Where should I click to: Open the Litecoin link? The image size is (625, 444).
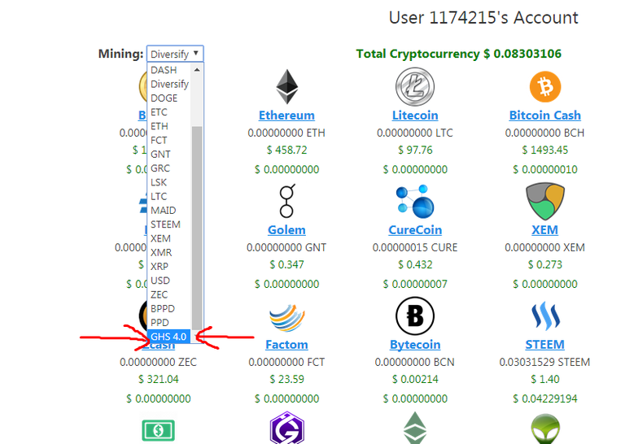pos(415,115)
